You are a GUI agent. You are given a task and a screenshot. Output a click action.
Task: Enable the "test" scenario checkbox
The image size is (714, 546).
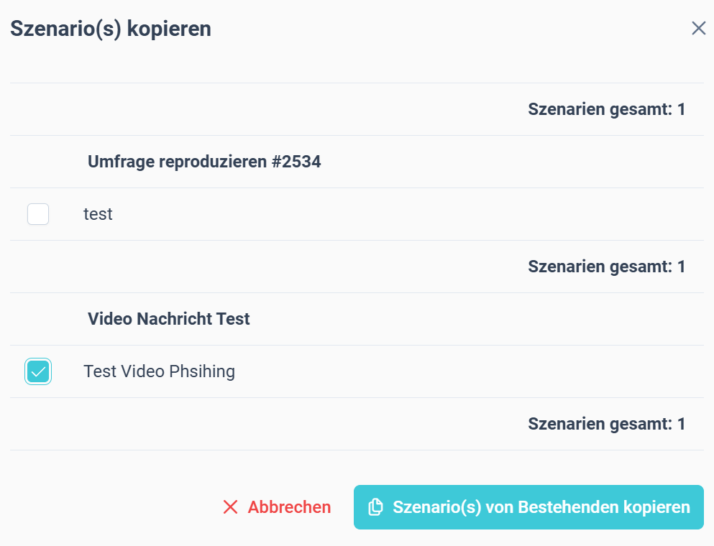(x=38, y=214)
